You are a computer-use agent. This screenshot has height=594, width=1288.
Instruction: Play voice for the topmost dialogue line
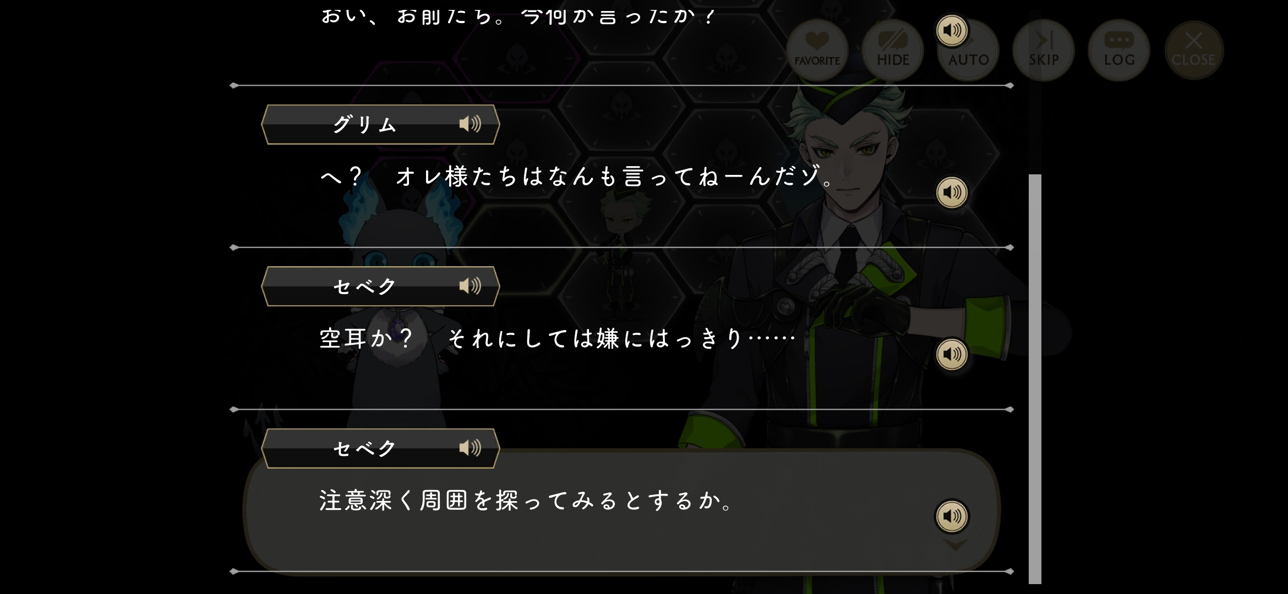coord(952,30)
